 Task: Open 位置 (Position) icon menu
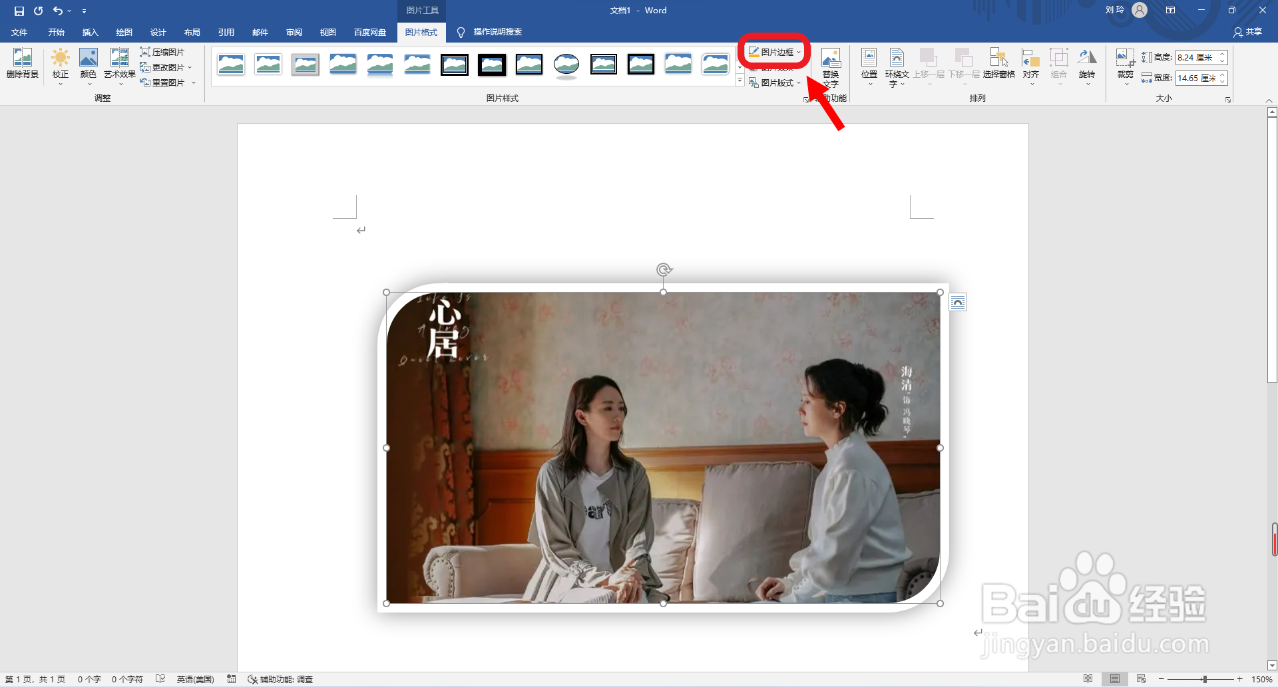tap(869, 67)
